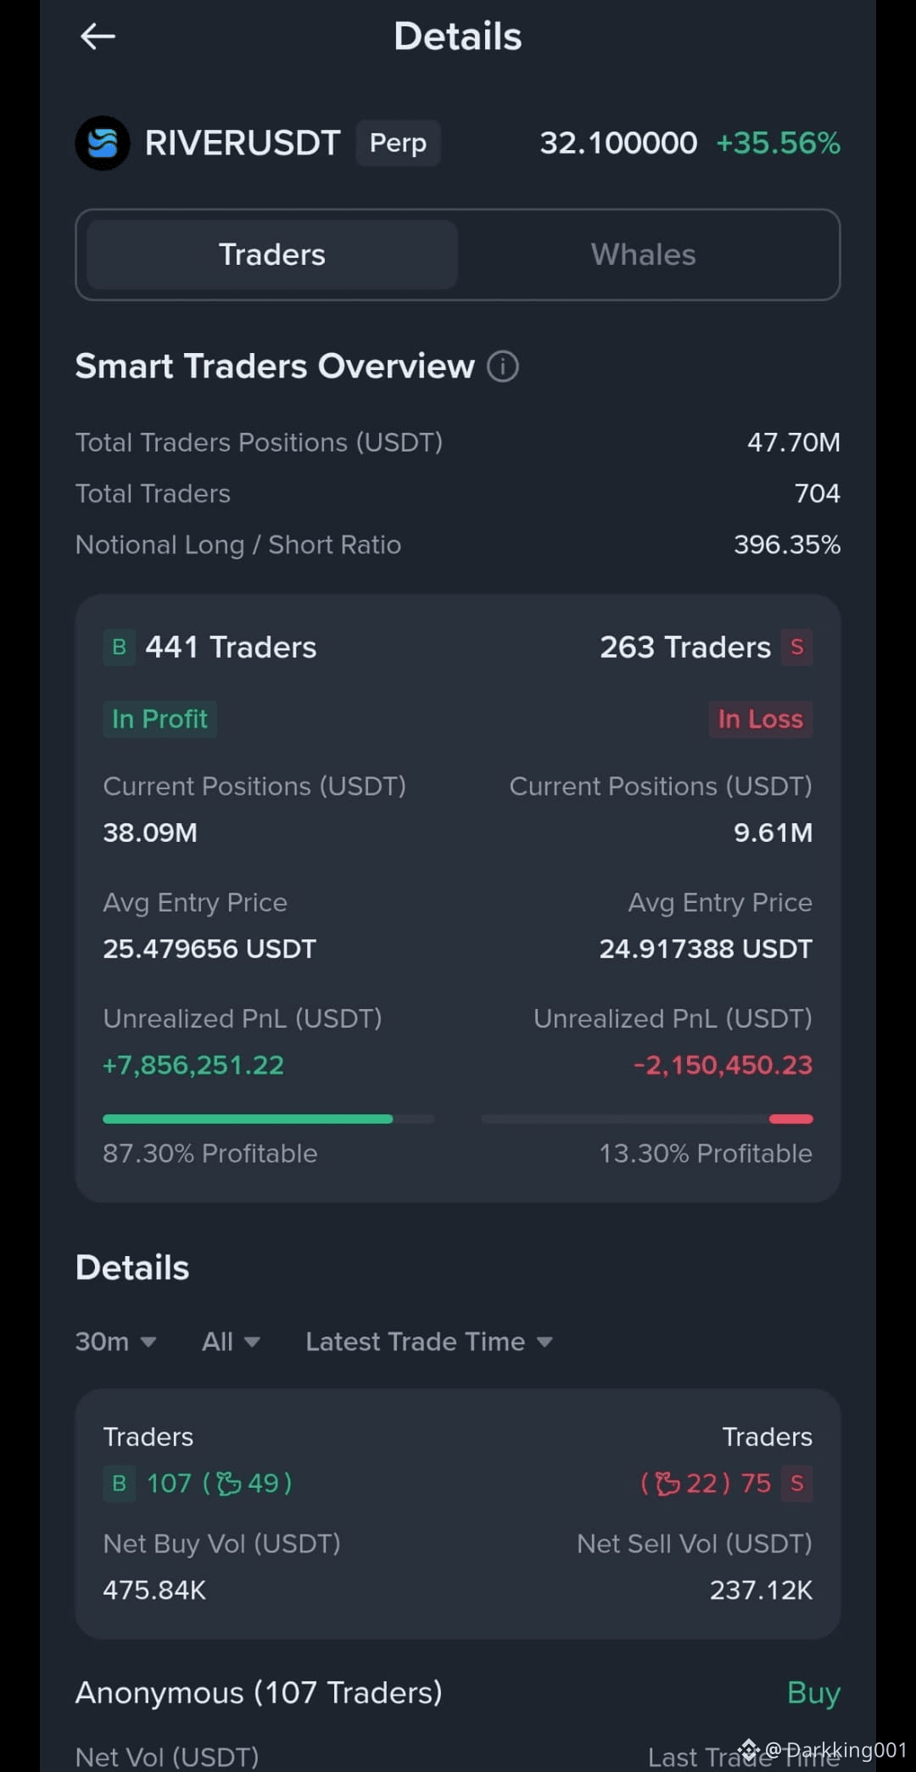Screen dimensions: 916x1772
Task: Tap the red whale icon next to 22
Action: (x=667, y=1483)
